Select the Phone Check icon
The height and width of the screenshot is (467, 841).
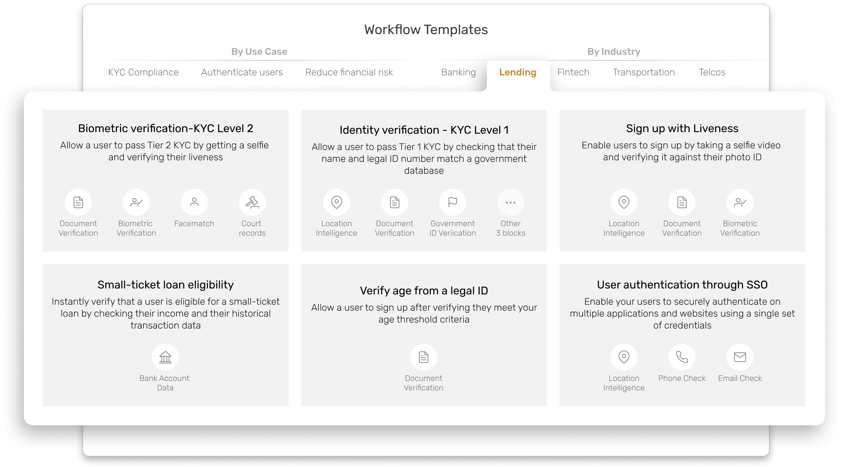682,357
